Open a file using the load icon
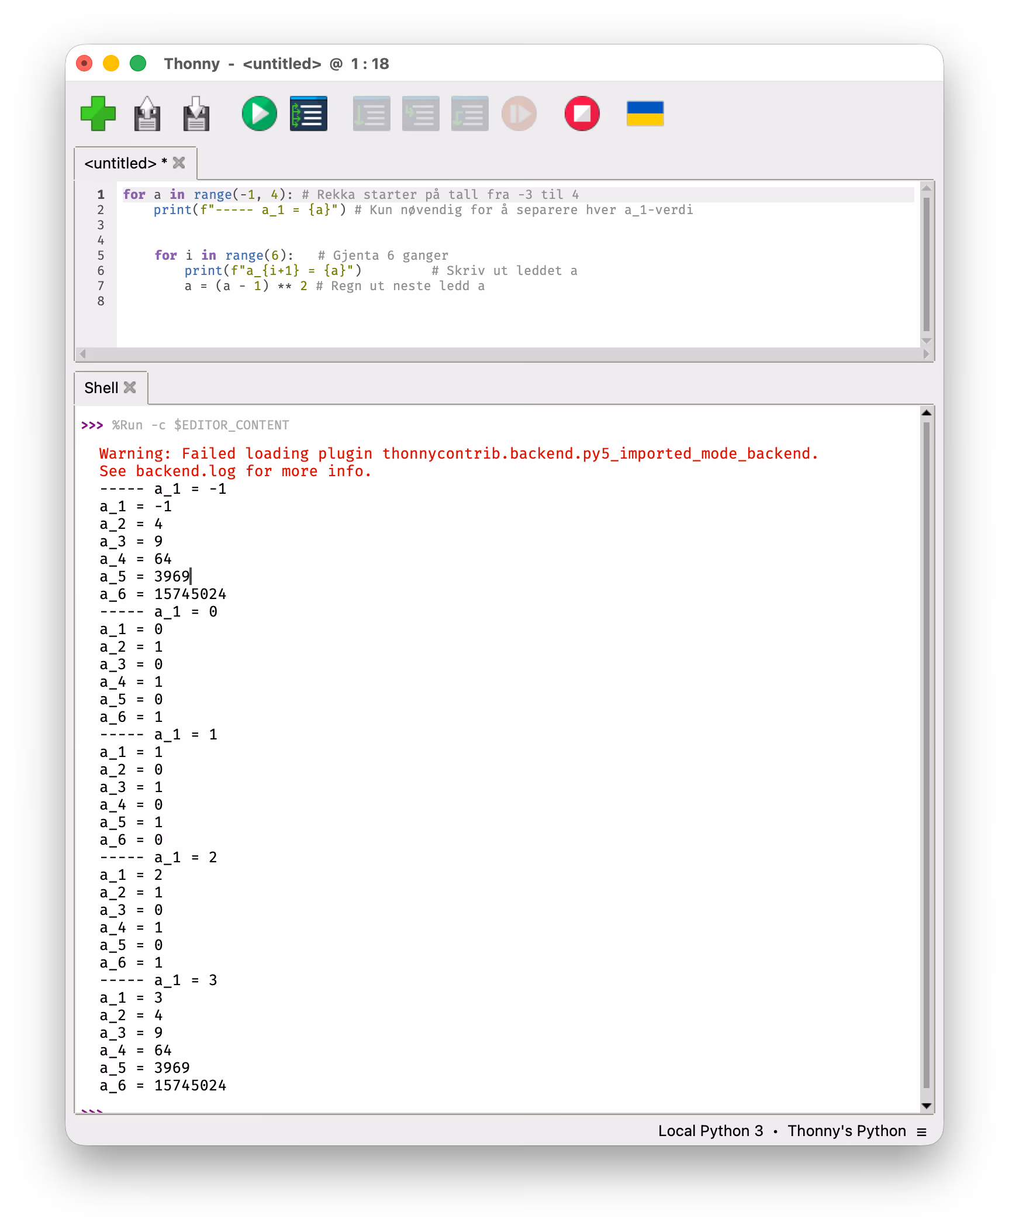The height and width of the screenshot is (1232, 1009). point(147,113)
